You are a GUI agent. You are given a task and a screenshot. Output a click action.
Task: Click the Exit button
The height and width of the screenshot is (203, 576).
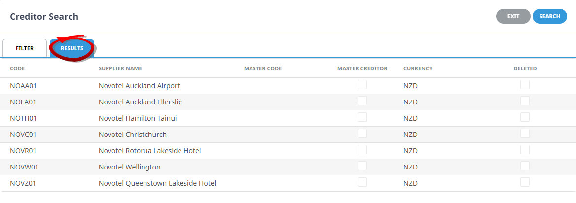coord(513,16)
